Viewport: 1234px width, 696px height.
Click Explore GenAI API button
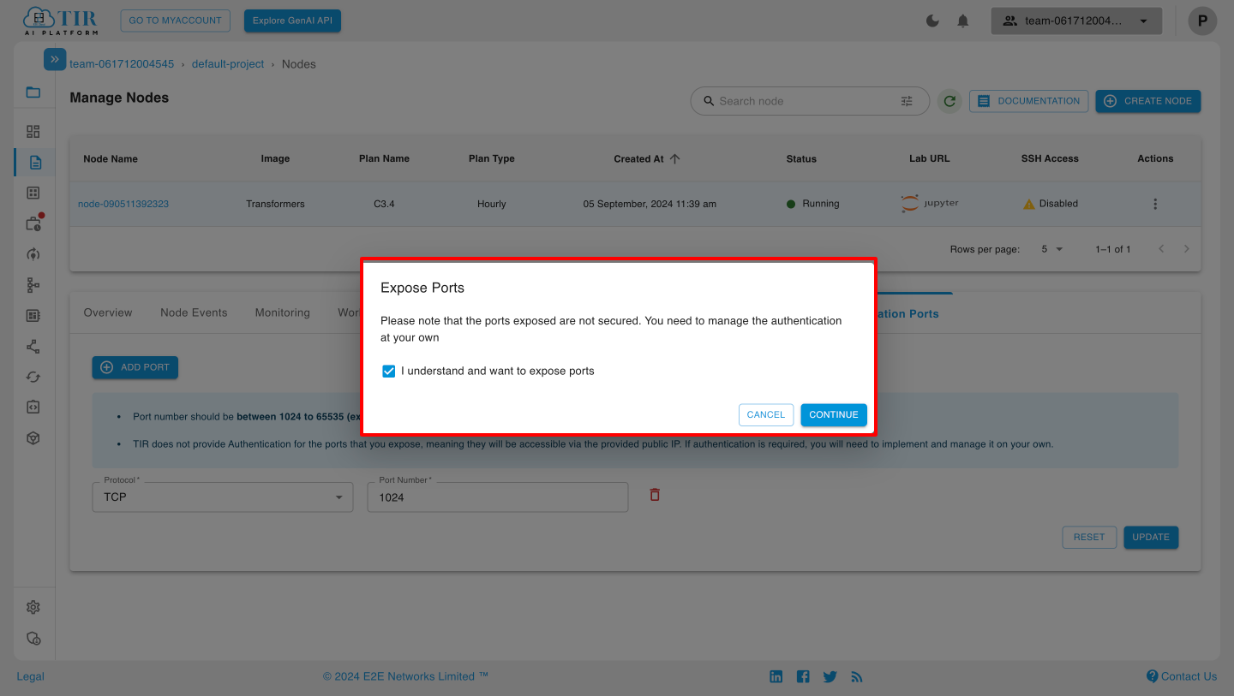tap(292, 21)
